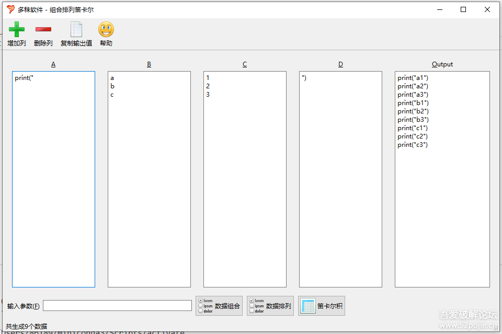The width and height of the screenshot is (502, 334).
Task: Click the number 1 in column C
Action: pyautogui.click(x=208, y=78)
